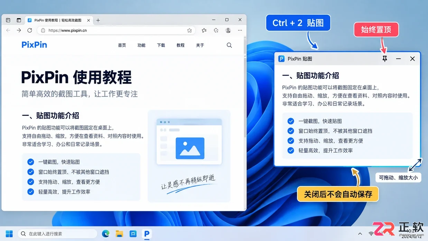The image size is (428, 241).
Task: Toggle the always-on-top pin icon in PixPin 贴图
Action: click(385, 59)
